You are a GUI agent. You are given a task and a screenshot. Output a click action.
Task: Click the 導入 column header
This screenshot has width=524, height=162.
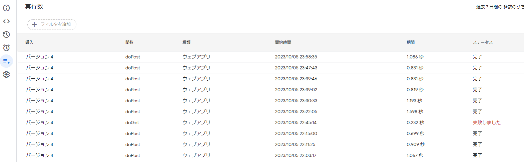[x=29, y=42]
